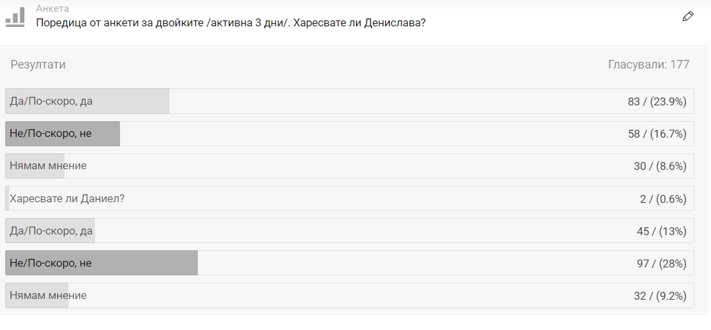711x330 pixels.
Task: Click the 'Анкета' label above the title
Action: point(52,9)
